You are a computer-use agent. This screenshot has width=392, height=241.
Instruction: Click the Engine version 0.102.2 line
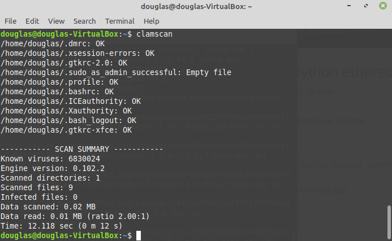53,168
